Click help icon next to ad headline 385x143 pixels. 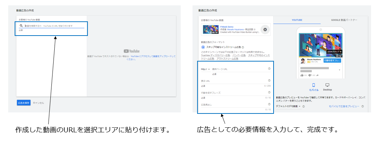point(269,104)
